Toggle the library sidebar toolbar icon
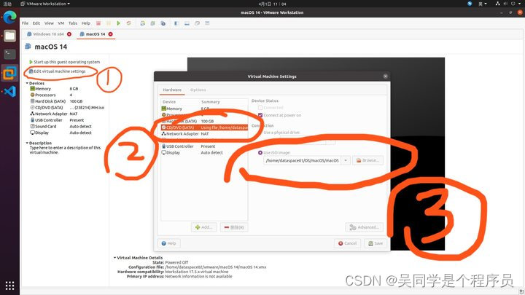Viewport: 525px width, 295px height. [x=176, y=23]
